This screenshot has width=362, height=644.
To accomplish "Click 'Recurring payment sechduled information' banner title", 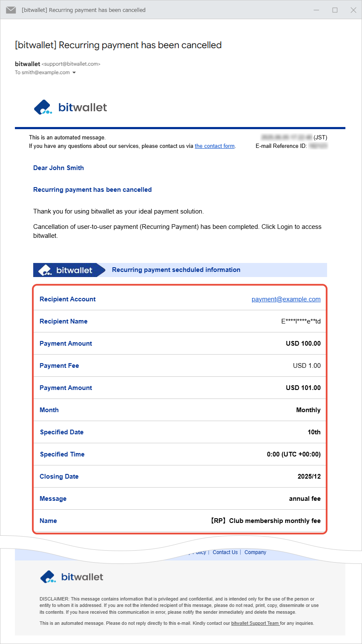I will pyautogui.click(x=176, y=270).
